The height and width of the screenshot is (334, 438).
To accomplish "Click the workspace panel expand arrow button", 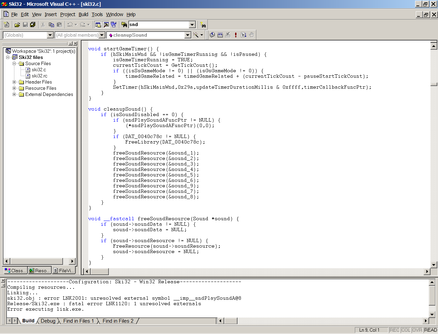I will (x=70, y=44).
